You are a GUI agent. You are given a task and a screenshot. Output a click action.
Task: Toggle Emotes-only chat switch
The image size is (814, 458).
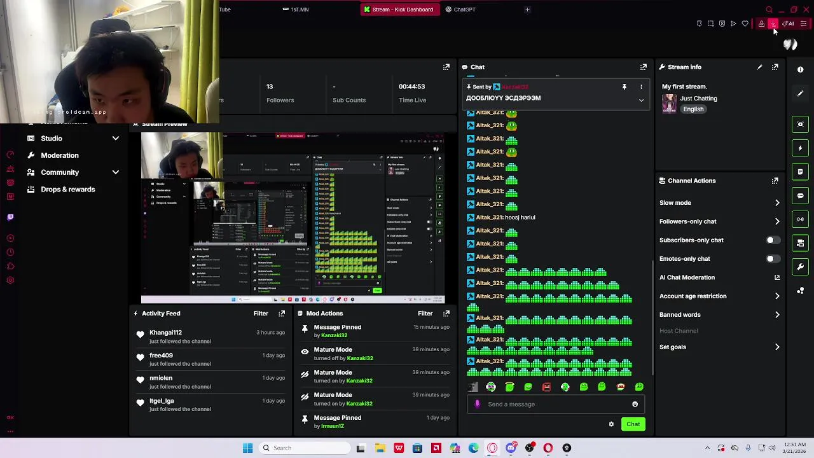(x=772, y=259)
